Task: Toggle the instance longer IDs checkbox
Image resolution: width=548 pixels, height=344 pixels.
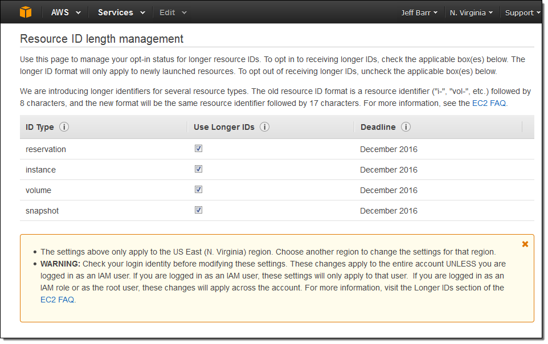Action: [199, 169]
